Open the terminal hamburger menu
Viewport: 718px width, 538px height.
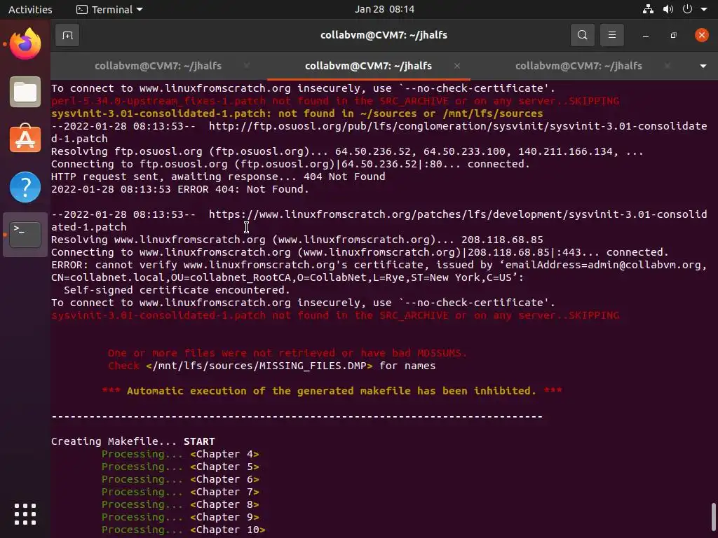click(611, 35)
